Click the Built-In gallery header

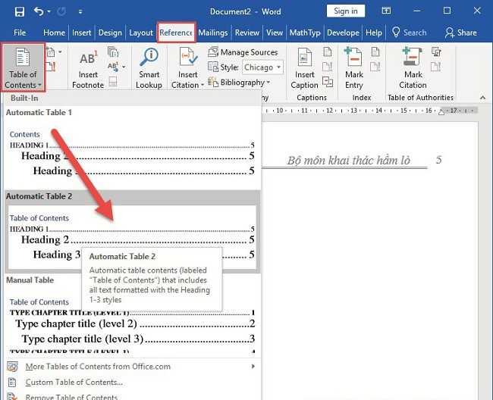pyautogui.click(x=132, y=98)
